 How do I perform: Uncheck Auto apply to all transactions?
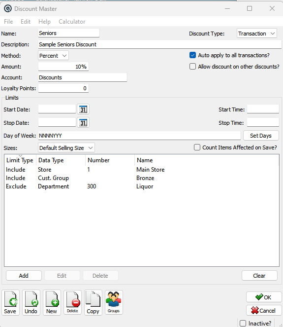(x=192, y=55)
